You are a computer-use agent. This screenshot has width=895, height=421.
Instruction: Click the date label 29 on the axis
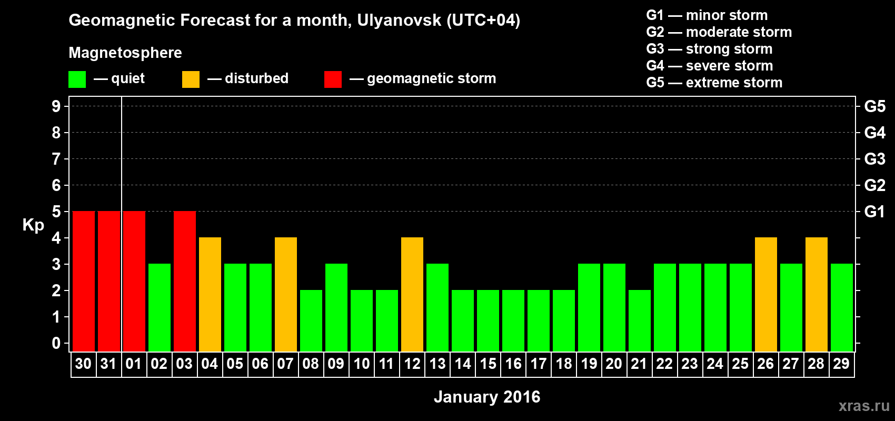841,364
